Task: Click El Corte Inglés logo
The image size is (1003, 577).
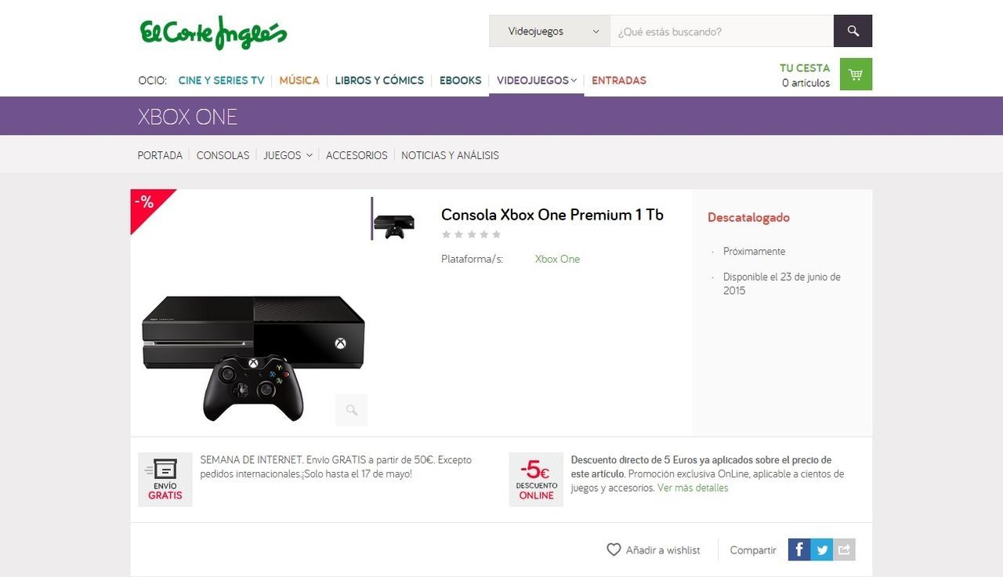Action: click(214, 33)
